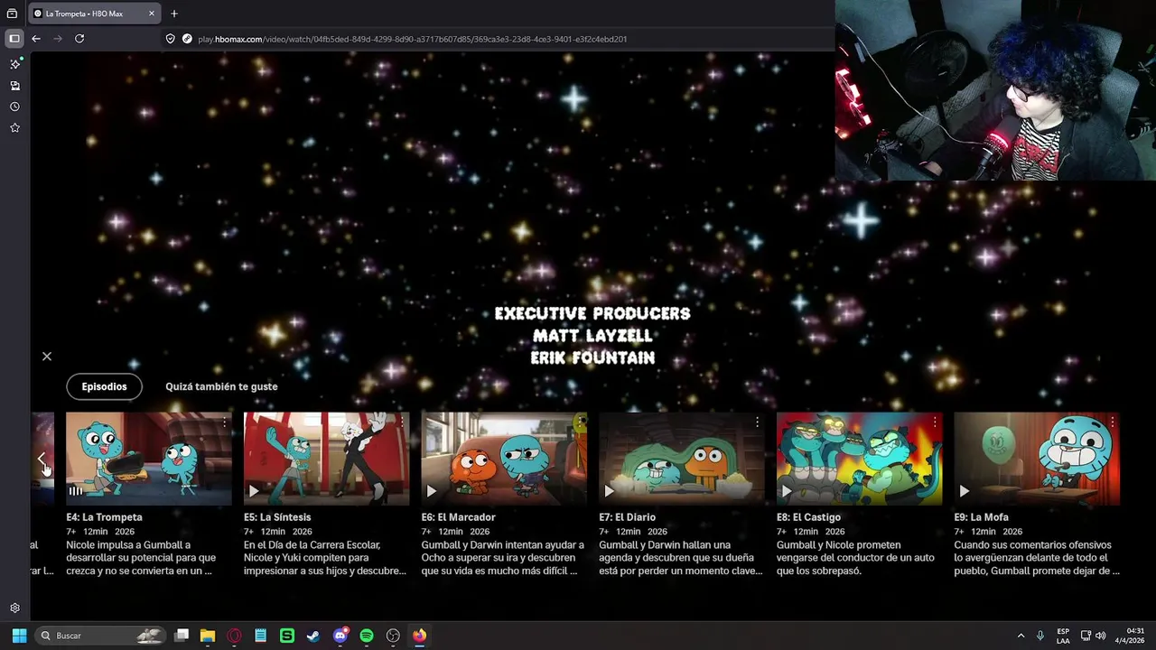The width and height of the screenshot is (1156, 650).
Task: Open the AI sparkle sidebar tool
Action: pyautogui.click(x=14, y=64)
